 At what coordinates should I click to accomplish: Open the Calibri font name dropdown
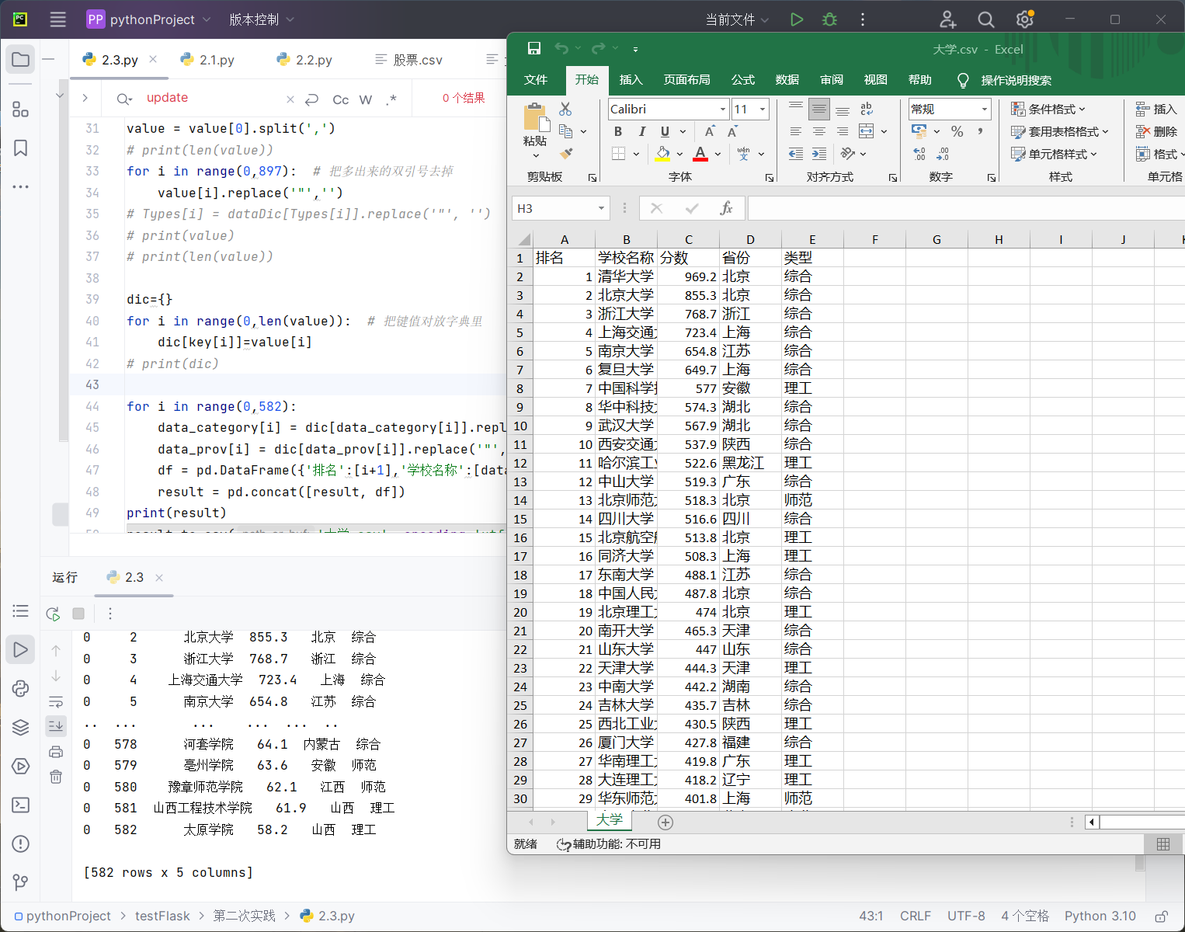pos(723,110)
